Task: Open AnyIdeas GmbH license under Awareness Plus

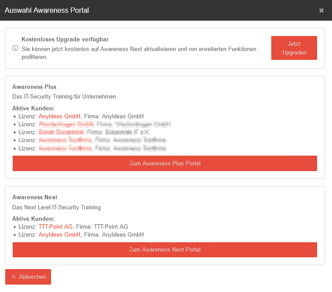Action: pos(59,116)
